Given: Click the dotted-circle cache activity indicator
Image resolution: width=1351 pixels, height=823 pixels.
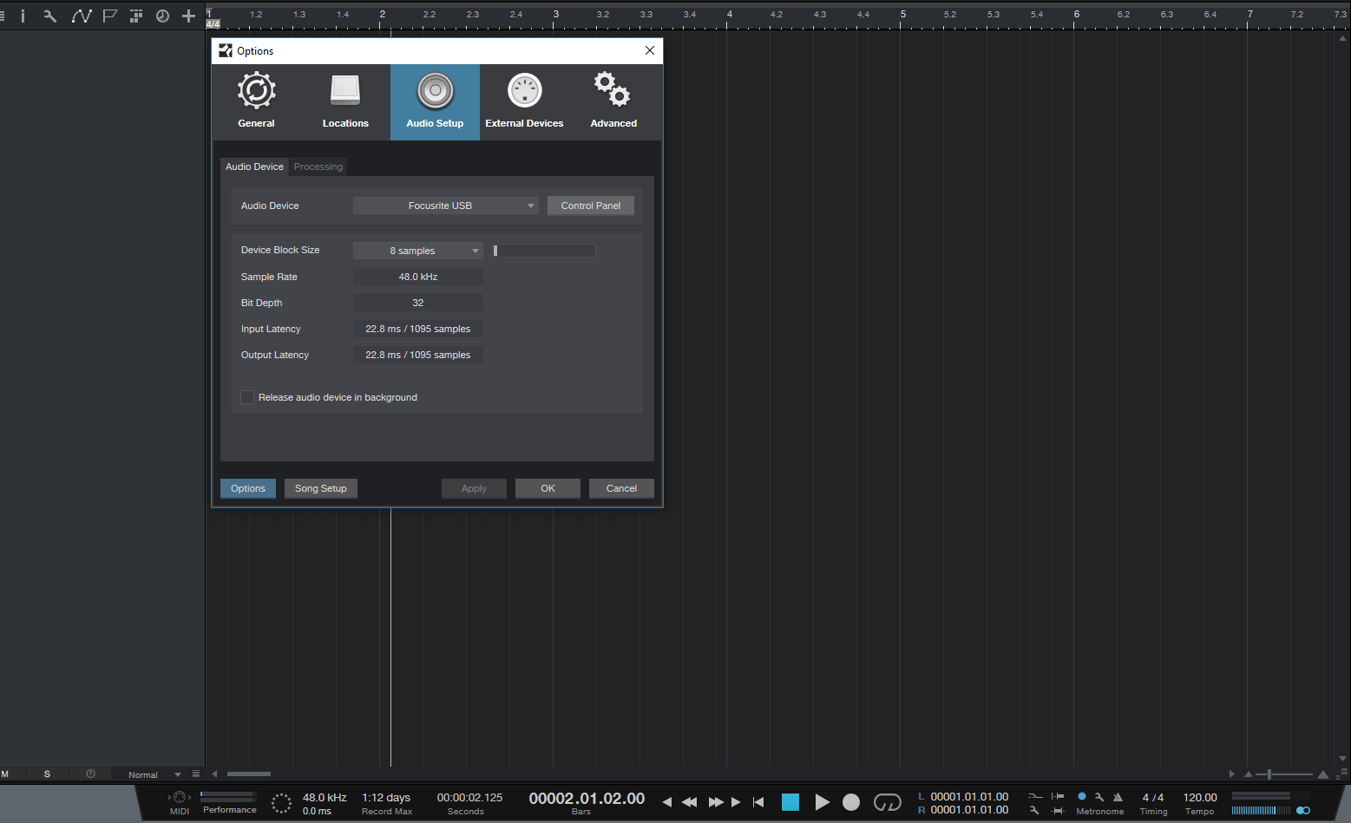Looking at the screenshot, I should pyautogui.click(x=281, y=803).
